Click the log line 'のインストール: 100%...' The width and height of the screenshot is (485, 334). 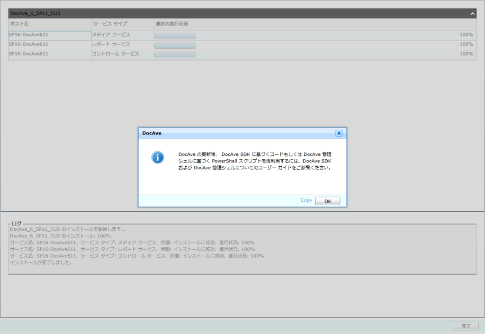[62, 236]
